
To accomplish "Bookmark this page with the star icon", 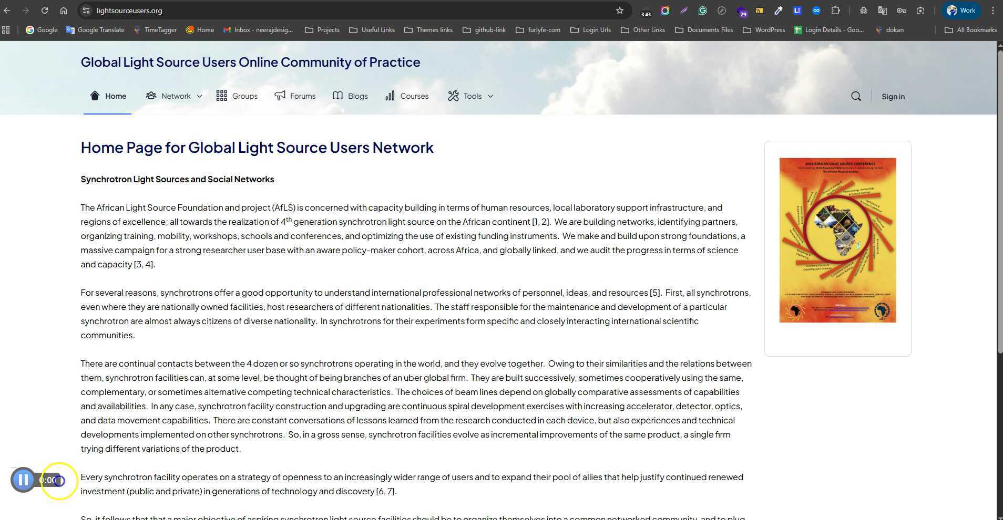I will (x=620, y=11).
